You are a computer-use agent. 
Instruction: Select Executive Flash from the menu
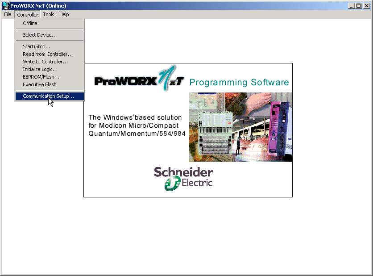click(x=40, y=84)
